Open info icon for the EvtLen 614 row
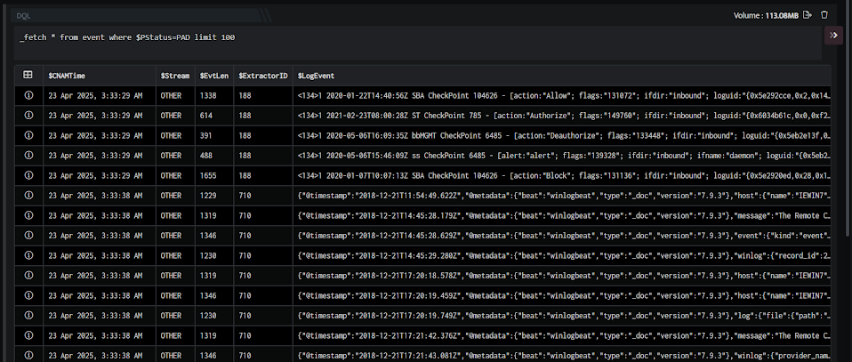This screenshot has height=362, width=852. point(28,116)
